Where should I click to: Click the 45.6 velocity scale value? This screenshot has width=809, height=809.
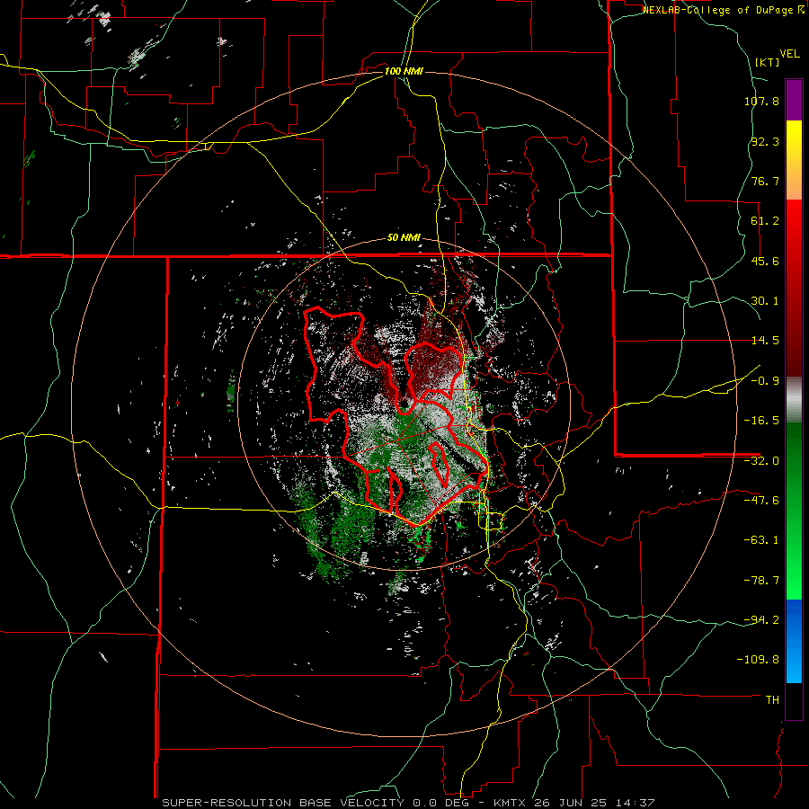click(x=765, y=261)
